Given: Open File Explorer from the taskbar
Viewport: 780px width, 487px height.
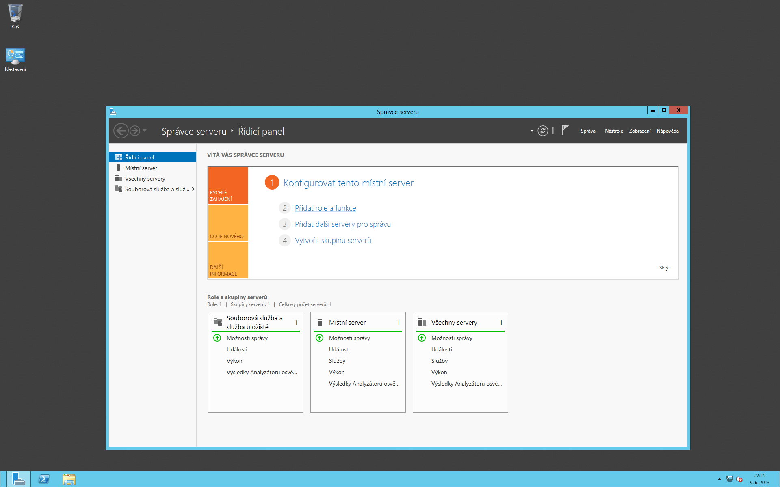Looking at the screenshot, I should pos(69,479).
